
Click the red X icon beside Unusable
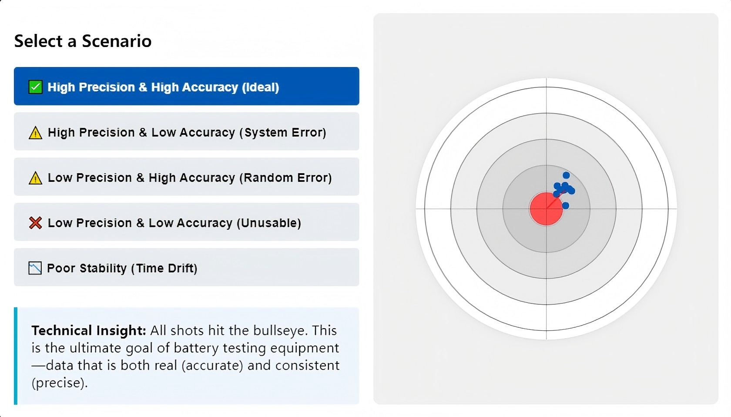pos(35,223)
